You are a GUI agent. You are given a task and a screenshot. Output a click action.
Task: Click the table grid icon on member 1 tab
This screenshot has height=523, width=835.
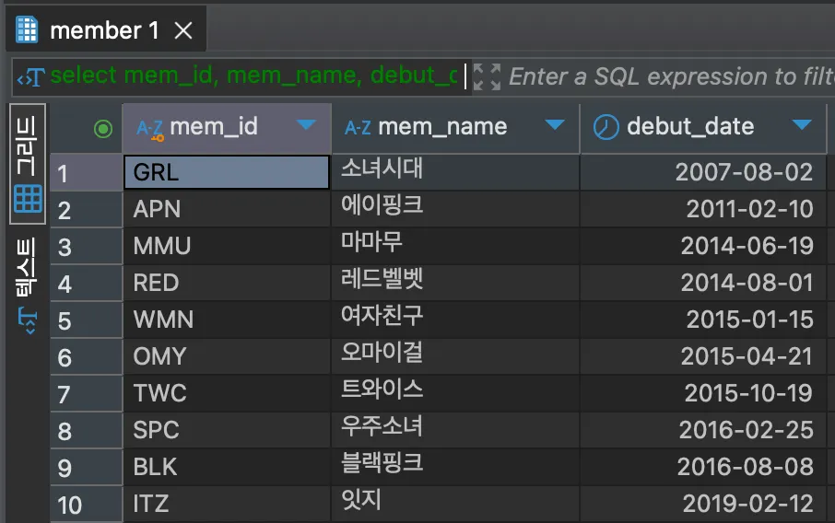[x=27, y=29]
